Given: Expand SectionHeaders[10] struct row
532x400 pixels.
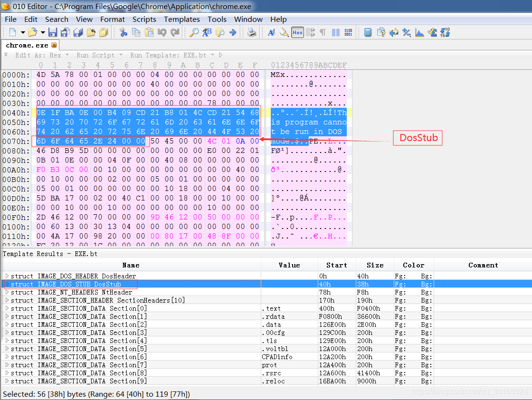Looking at the screenshot, I should pyautogui.click(x=7, y=300).
